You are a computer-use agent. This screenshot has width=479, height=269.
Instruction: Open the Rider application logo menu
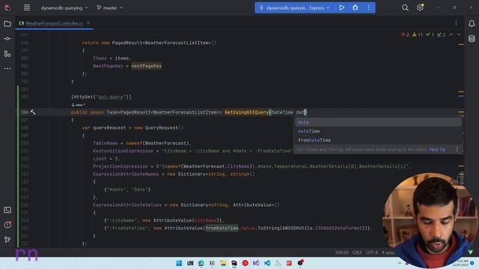pyautogui.click(x=7, y=7)
